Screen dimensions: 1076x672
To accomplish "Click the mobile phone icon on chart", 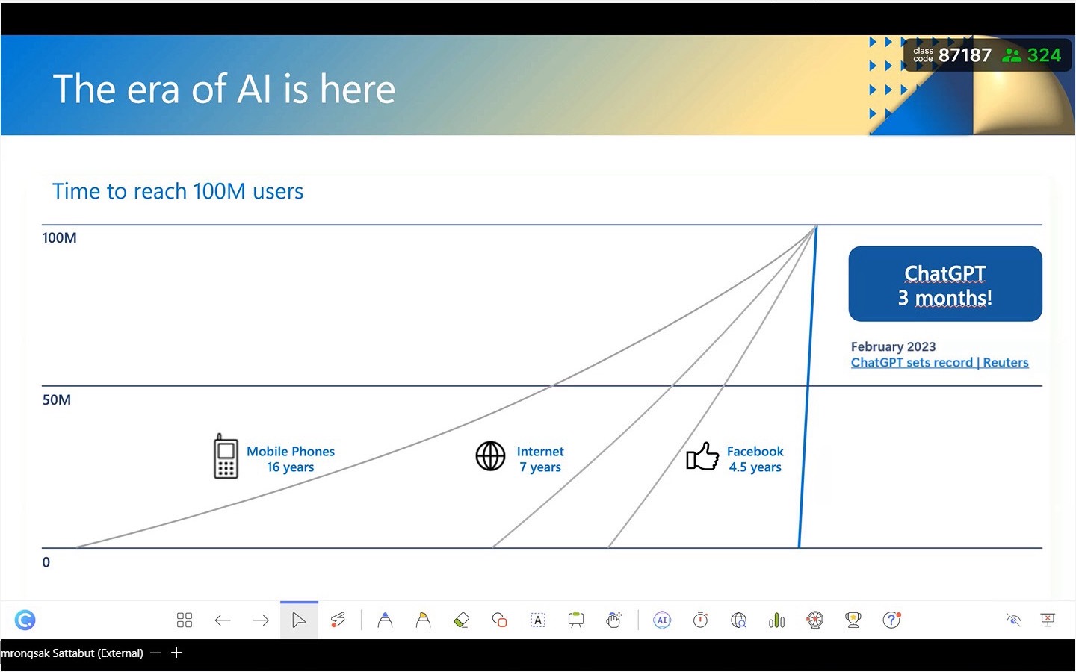I will [226, 456].
